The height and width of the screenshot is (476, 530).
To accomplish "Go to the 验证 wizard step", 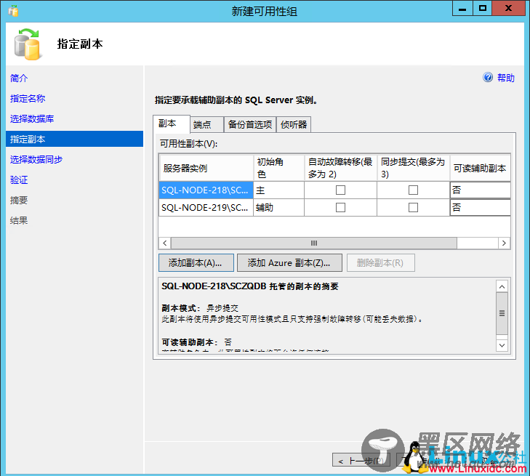I will coord(19,179).
